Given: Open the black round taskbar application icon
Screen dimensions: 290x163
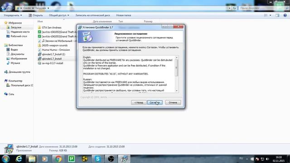Looking at the screenshot, I should (111, 159).
